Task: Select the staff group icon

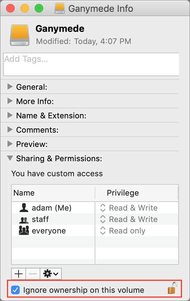Action: point(24,220)
